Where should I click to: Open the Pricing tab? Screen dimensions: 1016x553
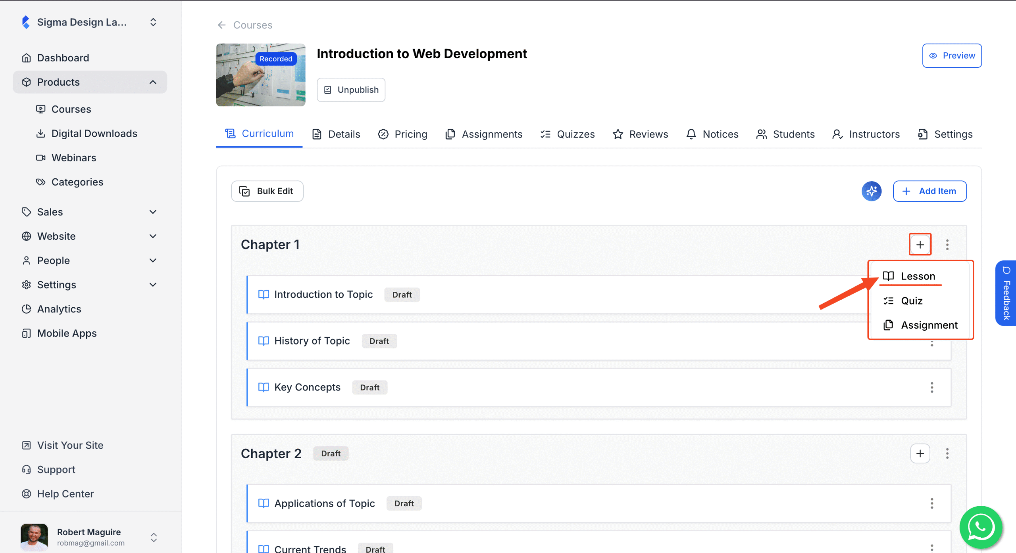[402, 134]
